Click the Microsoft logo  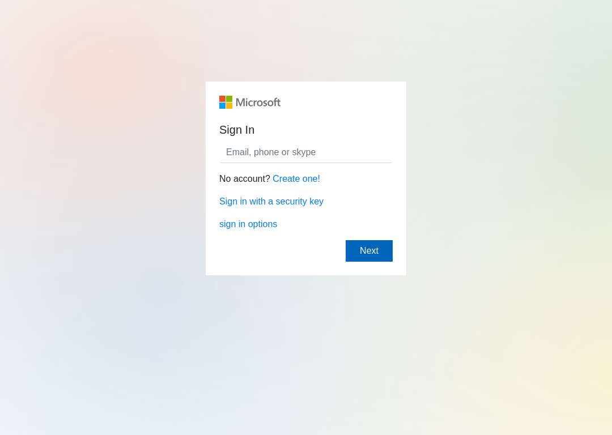point(250,102)
